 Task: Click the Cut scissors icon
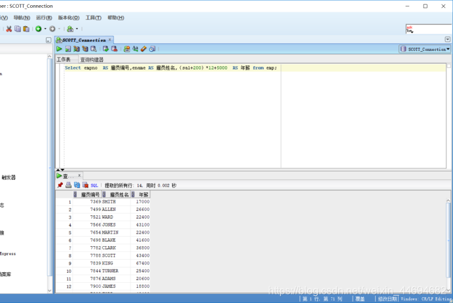click(9, 29)
